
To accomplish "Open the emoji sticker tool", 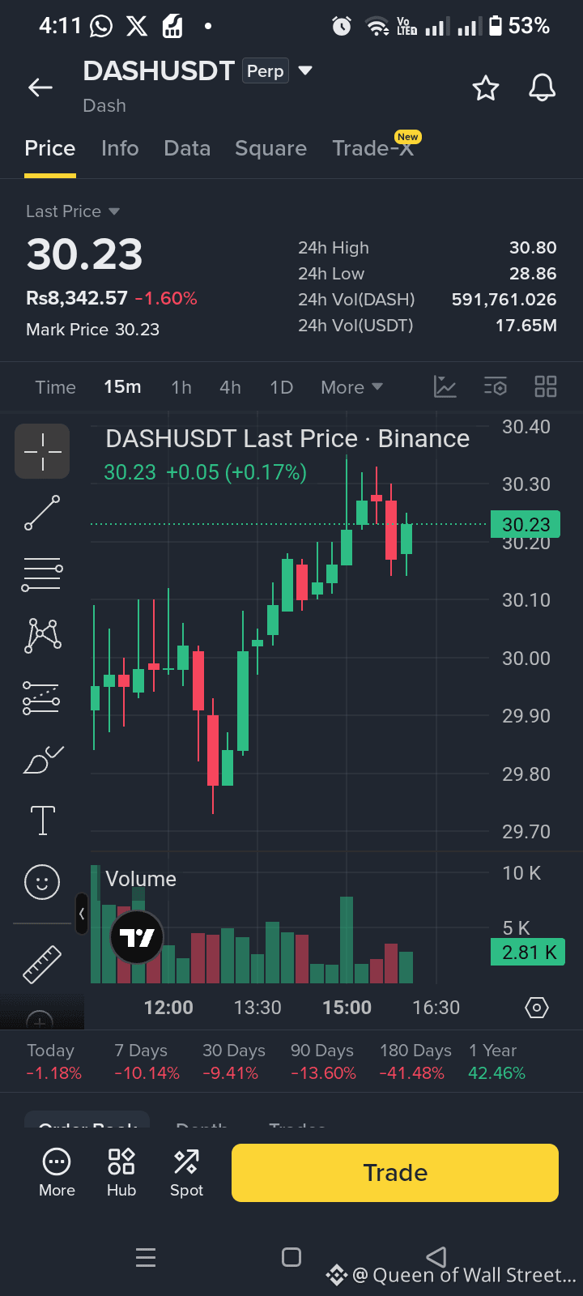I will 42,881.
